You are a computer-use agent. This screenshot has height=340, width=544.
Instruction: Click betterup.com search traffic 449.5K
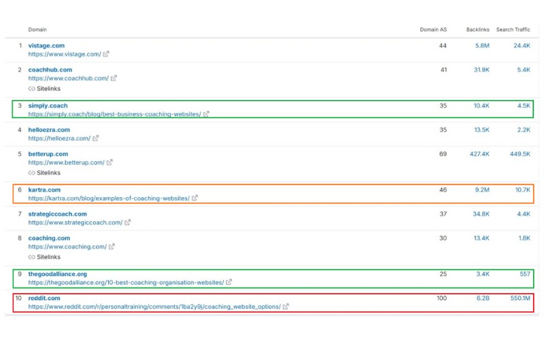click(x=520, y=154)
